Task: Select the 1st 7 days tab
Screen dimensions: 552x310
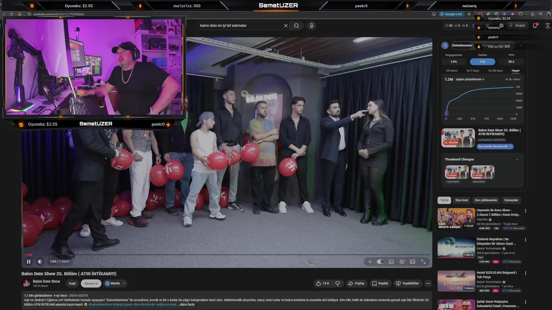Action: 473,71
